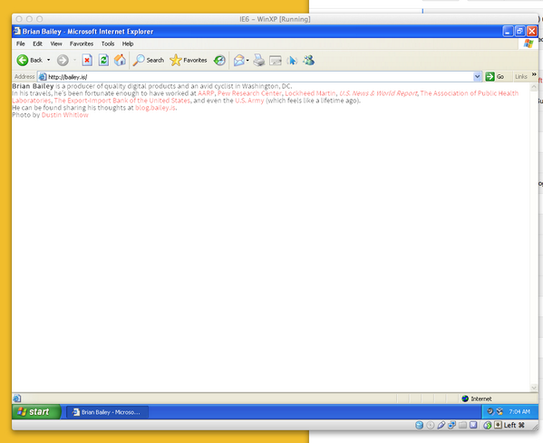
Task: Open the Association of Public Health link
Action: 470,93
